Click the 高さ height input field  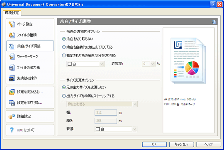click(106, 121)
